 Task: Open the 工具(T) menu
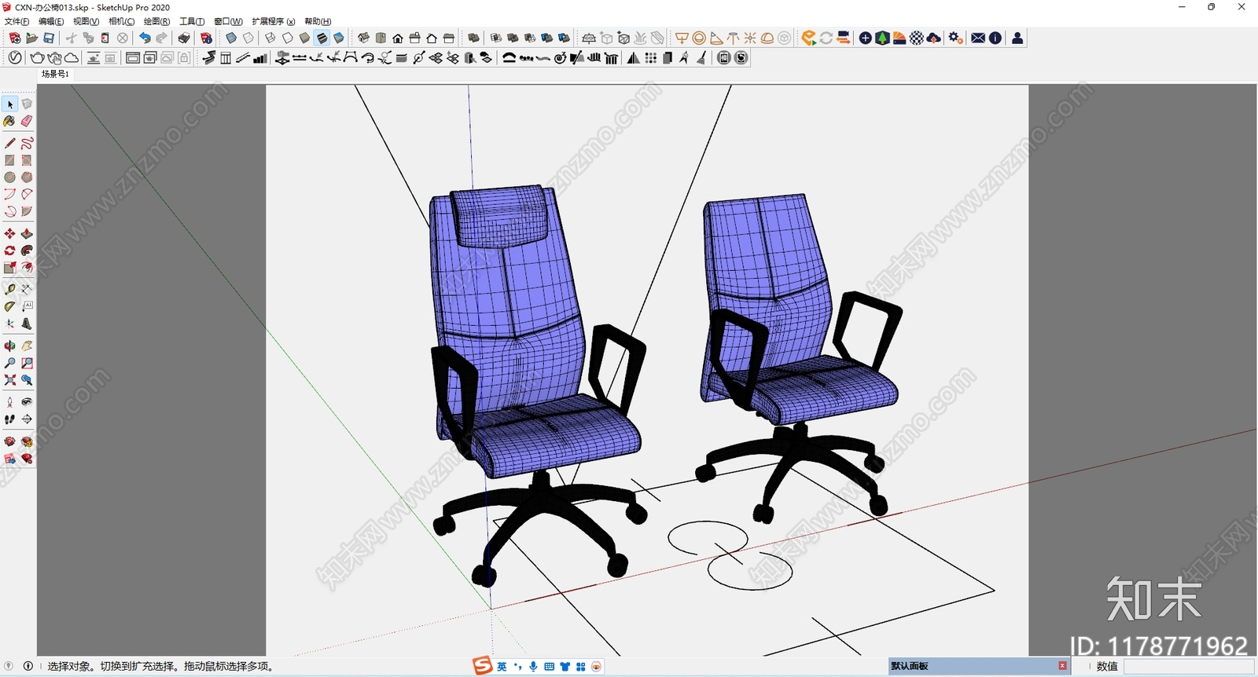pyautogui.click(x=192, y=21)
